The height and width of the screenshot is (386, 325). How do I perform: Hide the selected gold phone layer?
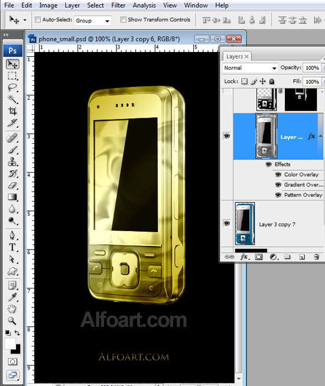coord(227,136)
